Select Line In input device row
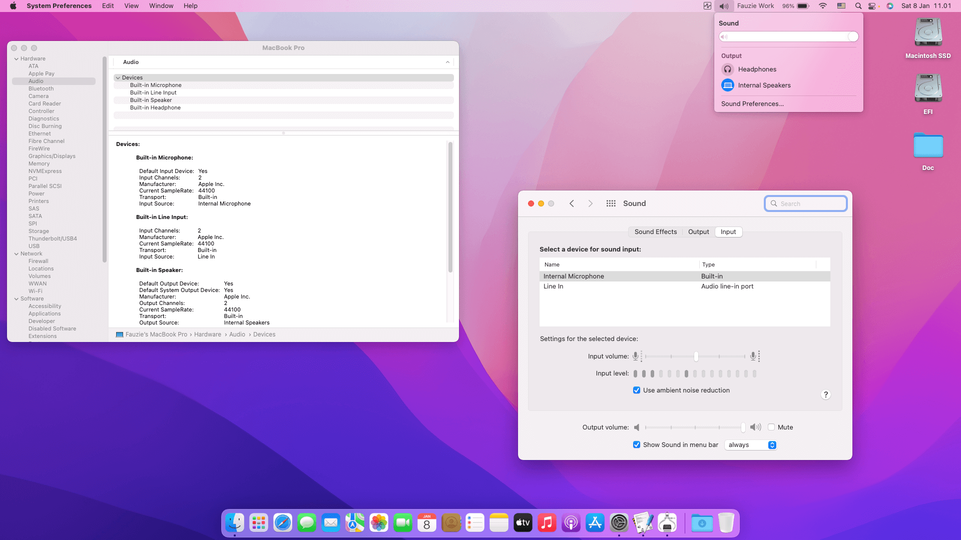The height and width of the screenshot is (540, 961). click(685, 286)
